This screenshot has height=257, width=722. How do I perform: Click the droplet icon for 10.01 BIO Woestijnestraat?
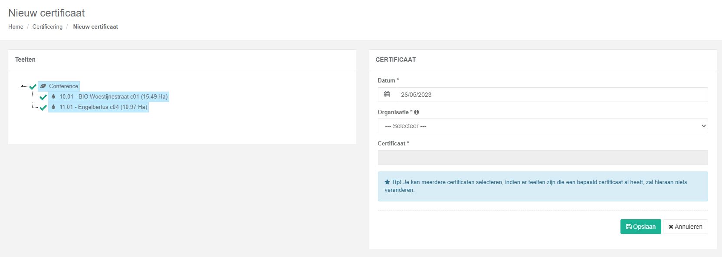pos(53,96)
